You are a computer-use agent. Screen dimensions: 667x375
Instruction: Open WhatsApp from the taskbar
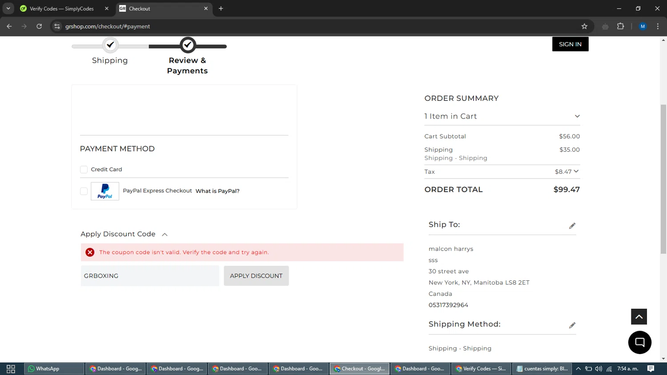click(x=54, y=369)
